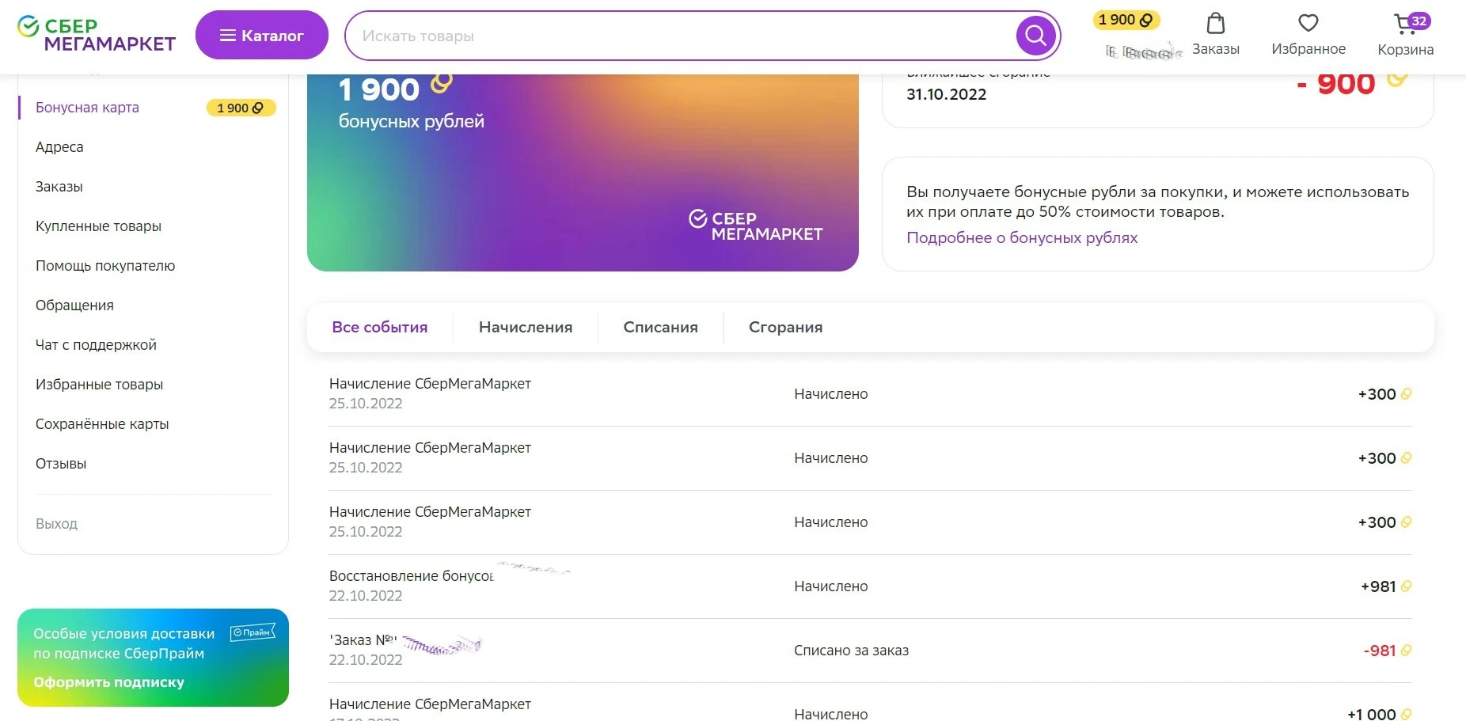Click the bonus coin icon beside -981
The height and width of the screenshot is (721, 1466).
(x=1406, y=651)
